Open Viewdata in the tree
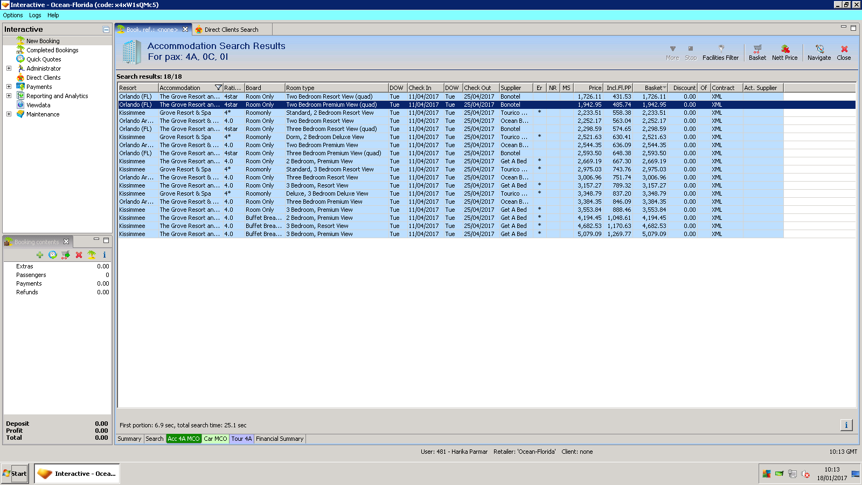Image resolution: width=862 pixels, height=485 pixels. click(x=38, y=105)
